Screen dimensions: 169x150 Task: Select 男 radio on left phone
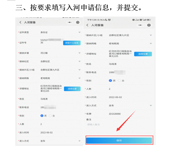click(x=42, y=116)
